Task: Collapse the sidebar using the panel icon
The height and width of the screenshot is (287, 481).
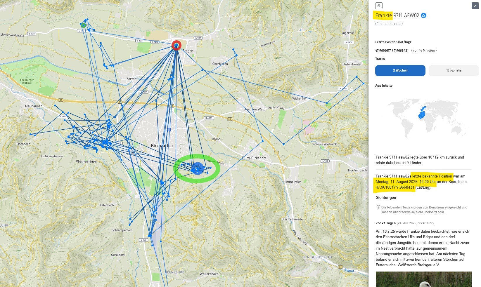Action: tap(379, 6)
